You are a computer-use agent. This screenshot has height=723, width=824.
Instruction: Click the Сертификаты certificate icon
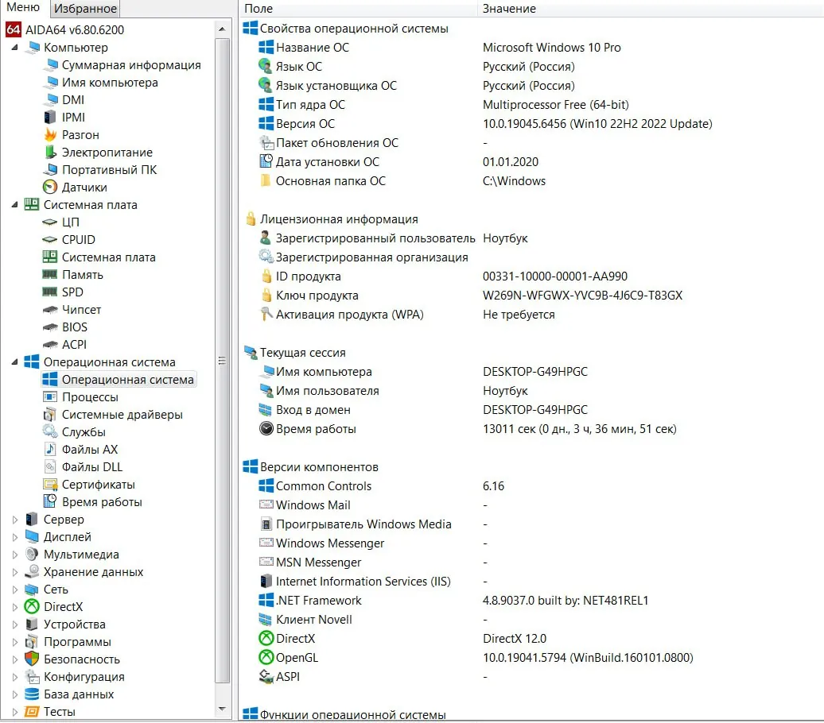(x=50, y=484)
